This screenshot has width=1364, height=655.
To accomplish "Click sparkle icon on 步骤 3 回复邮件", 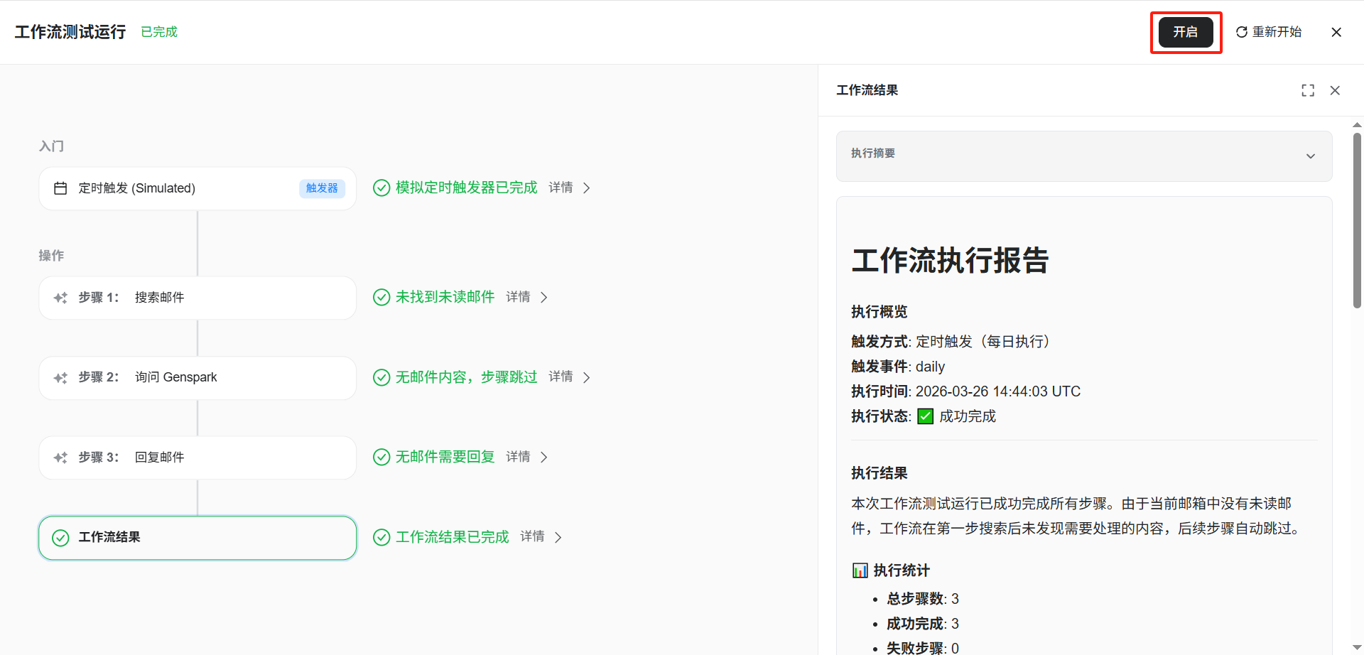I will click(x=60, y=458).
